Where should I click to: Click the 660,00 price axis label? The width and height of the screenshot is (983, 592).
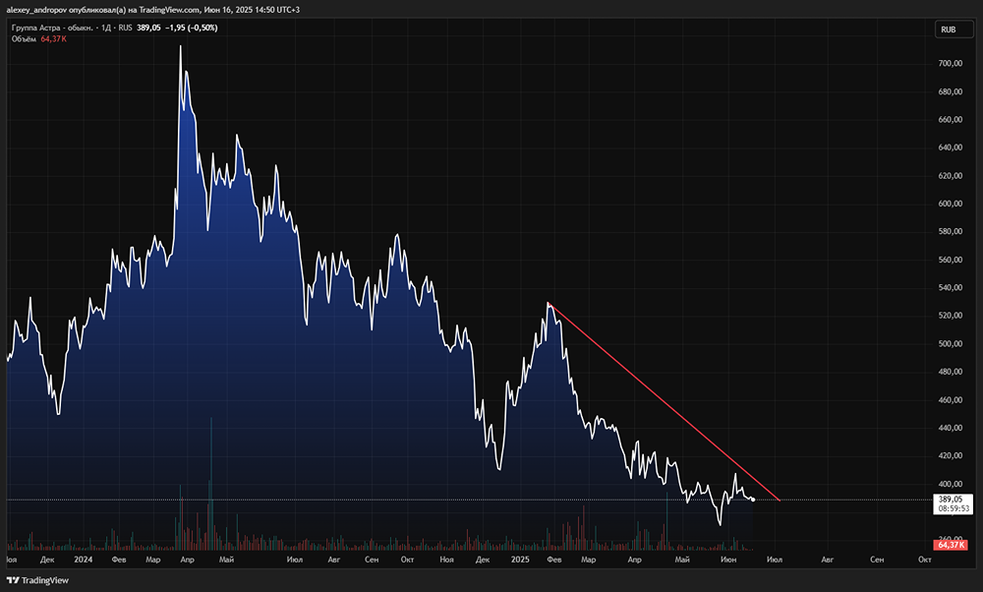(951, 119)
